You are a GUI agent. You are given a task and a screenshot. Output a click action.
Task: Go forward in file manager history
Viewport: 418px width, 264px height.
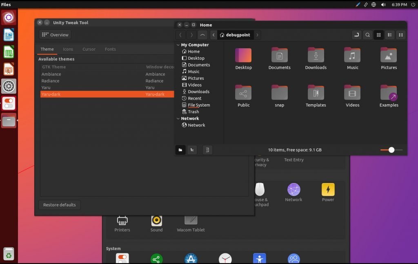tap(191, 35)
